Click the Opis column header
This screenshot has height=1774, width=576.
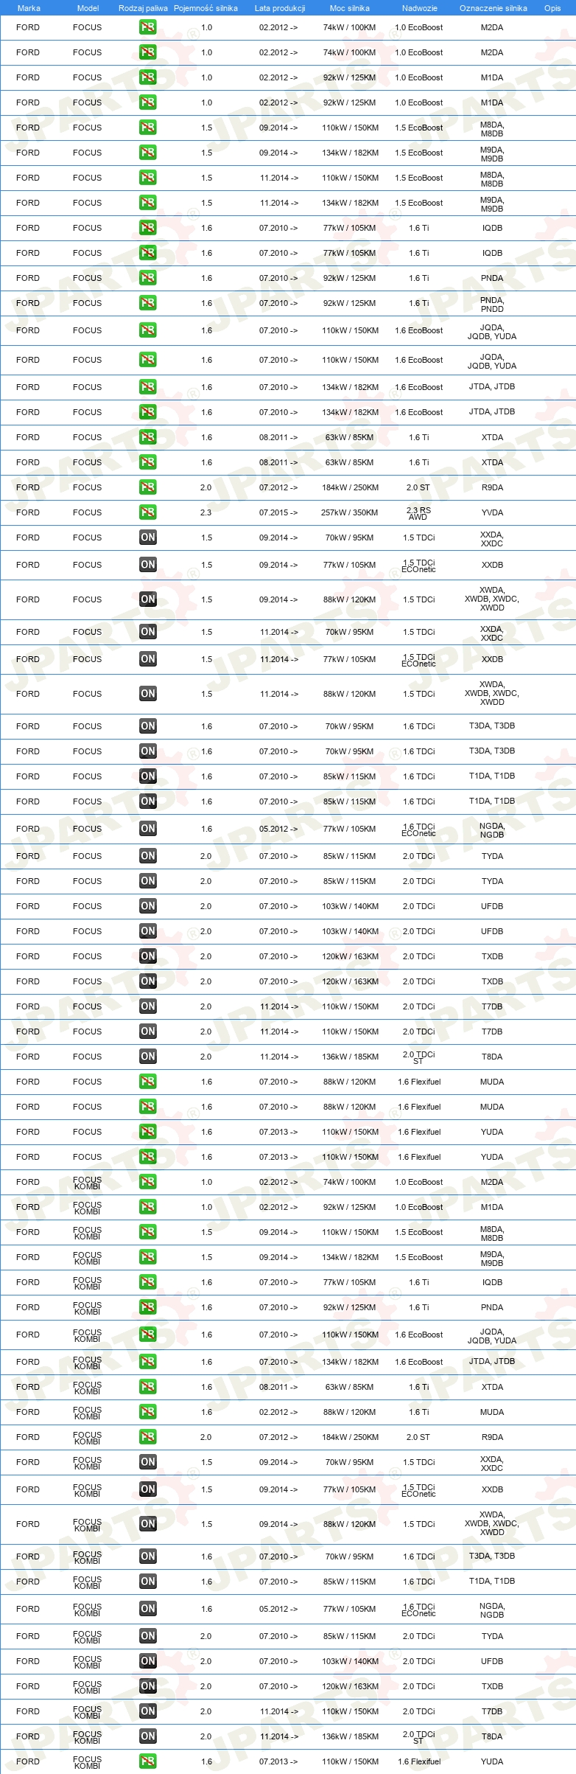tap(552, 8)
